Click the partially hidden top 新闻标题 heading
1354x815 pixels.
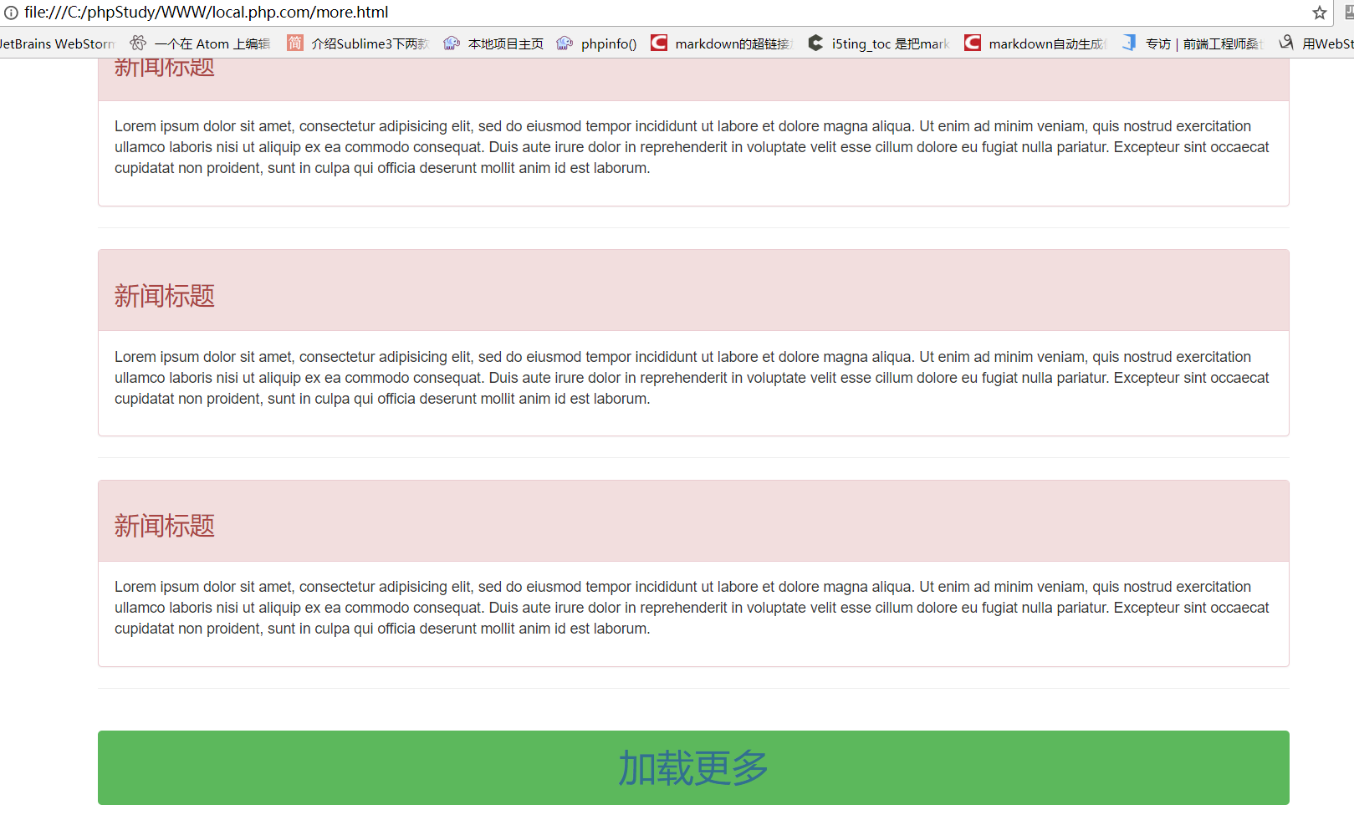click(165, 69)
